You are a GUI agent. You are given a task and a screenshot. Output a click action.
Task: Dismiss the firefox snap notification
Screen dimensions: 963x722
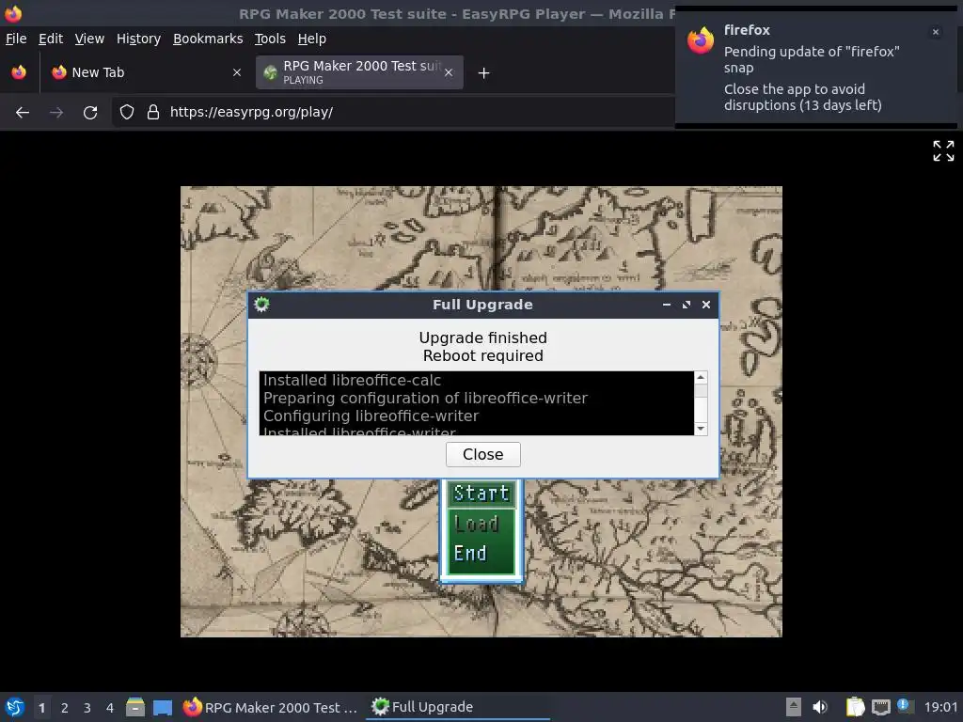[936, 32]
